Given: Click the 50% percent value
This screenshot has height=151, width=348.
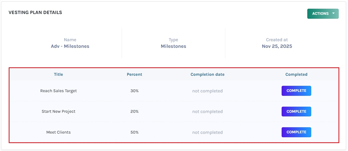Looking at the screenshot, I should (135, 132).
